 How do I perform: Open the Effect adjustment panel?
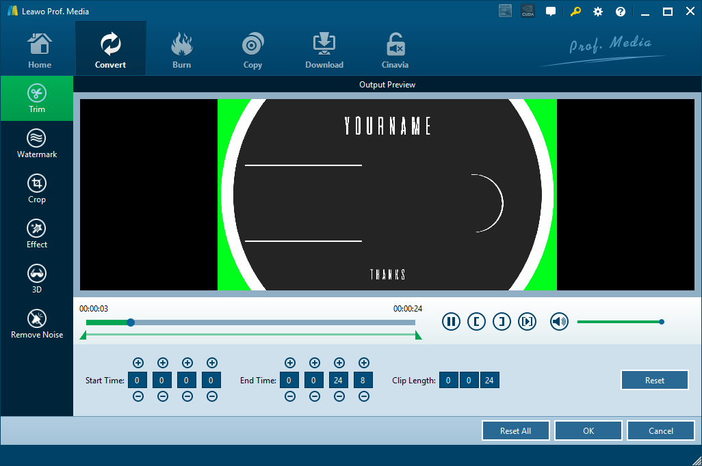[x=37, y=234]
